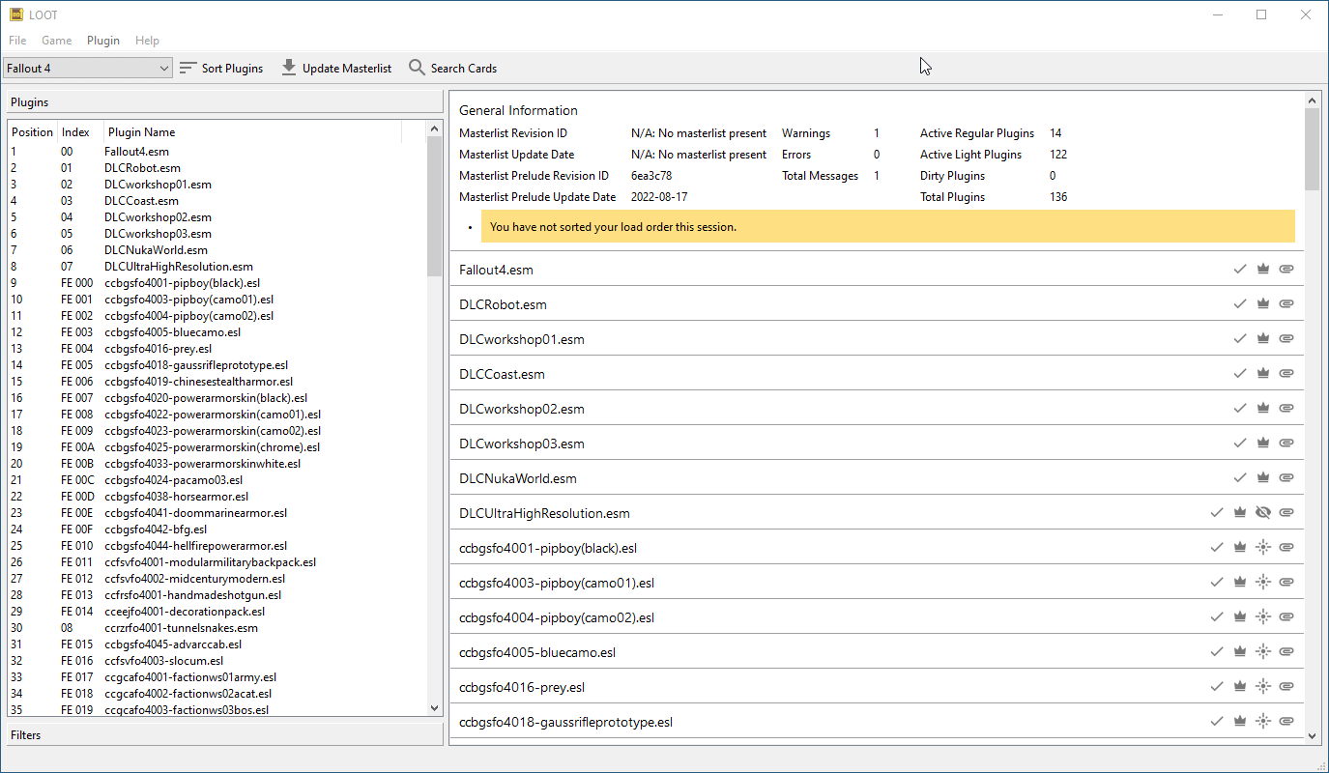Open the Game menu
Image resolution: width=1329 pixels, height=773 pixels.
click(x=56, y=41)
